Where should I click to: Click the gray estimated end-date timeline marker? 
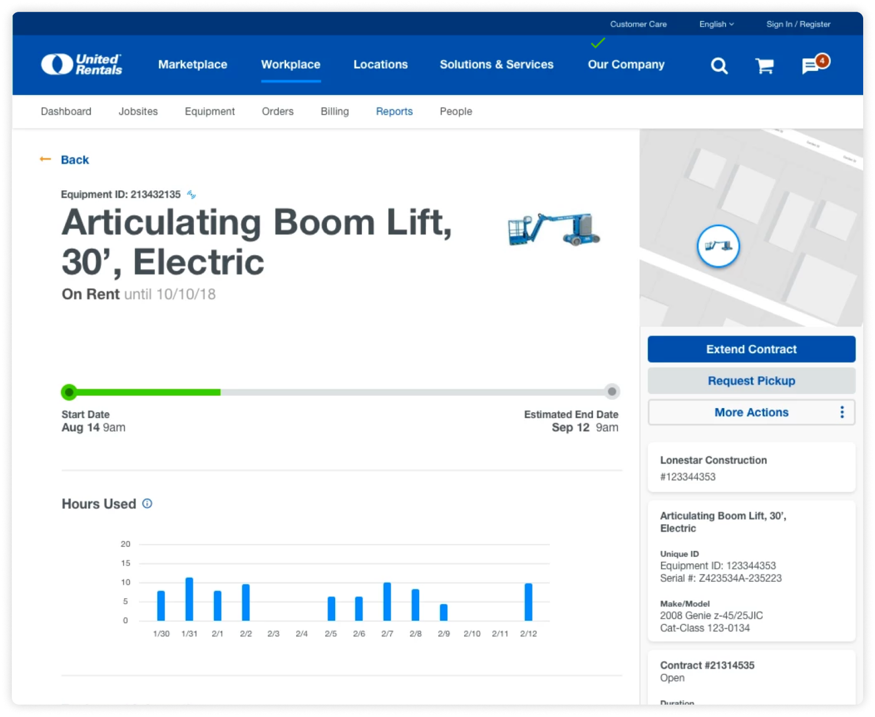coord(612,392)
